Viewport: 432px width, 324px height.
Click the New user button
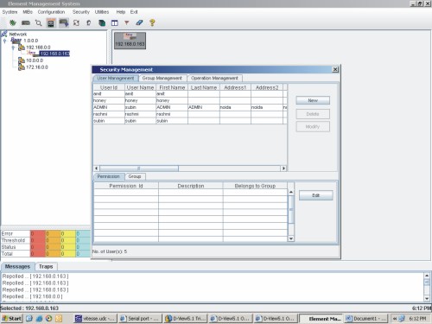click(x=313, y=100)
